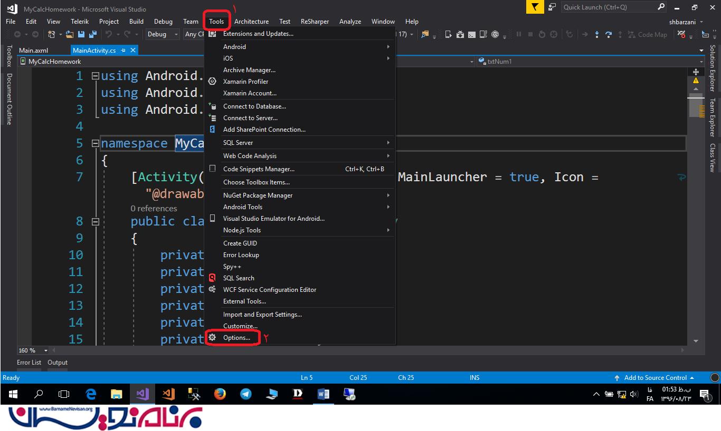Select Options... in the Tools menu
Image resolution: width=721 pixels, height=431 pixels.
click(236, 338)
